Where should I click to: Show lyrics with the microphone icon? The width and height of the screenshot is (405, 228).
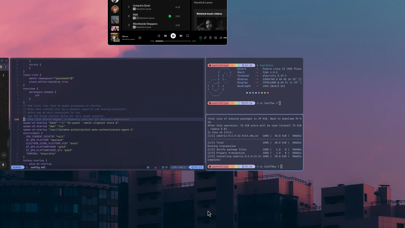[x=205, y=38]
